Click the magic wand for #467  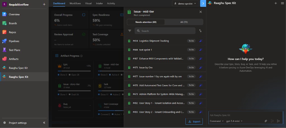pos(201,59)
